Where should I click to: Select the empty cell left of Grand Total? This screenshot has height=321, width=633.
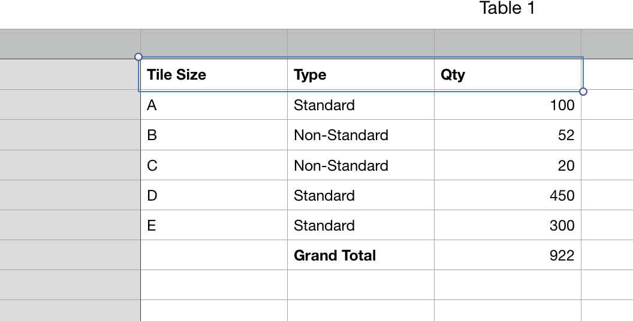pos(214,255)
